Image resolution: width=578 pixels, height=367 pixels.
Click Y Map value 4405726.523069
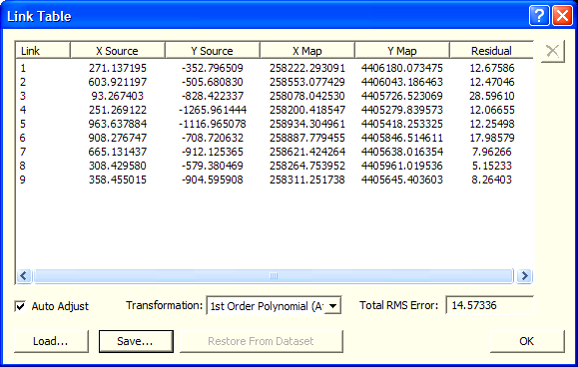click(401, 96)
